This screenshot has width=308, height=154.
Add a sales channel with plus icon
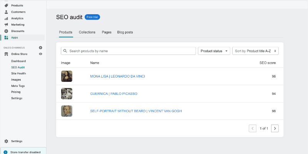[x=40, y=48]
